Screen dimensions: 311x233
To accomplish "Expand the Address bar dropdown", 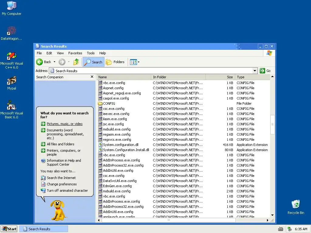I will (x=255, y=71).
